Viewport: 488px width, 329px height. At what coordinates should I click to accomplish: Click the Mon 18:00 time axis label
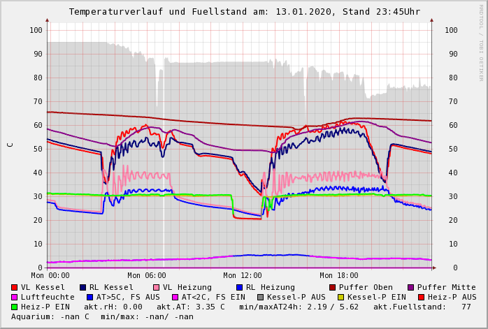point(339,276)
